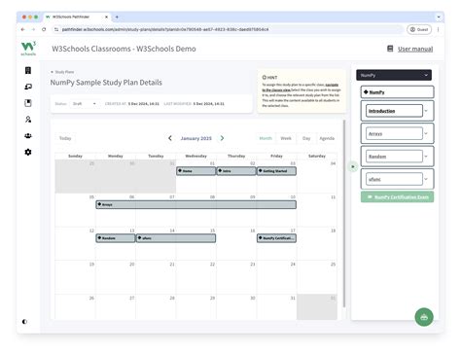This screenshot has height=355, width=461.
Task: Expand the Arrays module chevron
Action: click(426, 133)
